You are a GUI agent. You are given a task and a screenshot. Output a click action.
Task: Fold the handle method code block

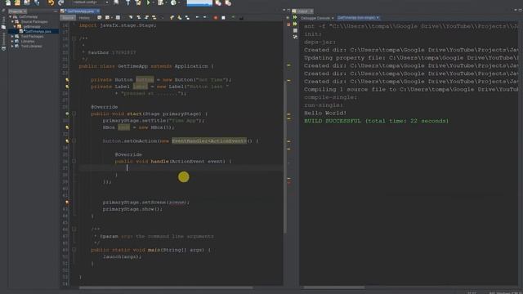[x=74, y=162]
